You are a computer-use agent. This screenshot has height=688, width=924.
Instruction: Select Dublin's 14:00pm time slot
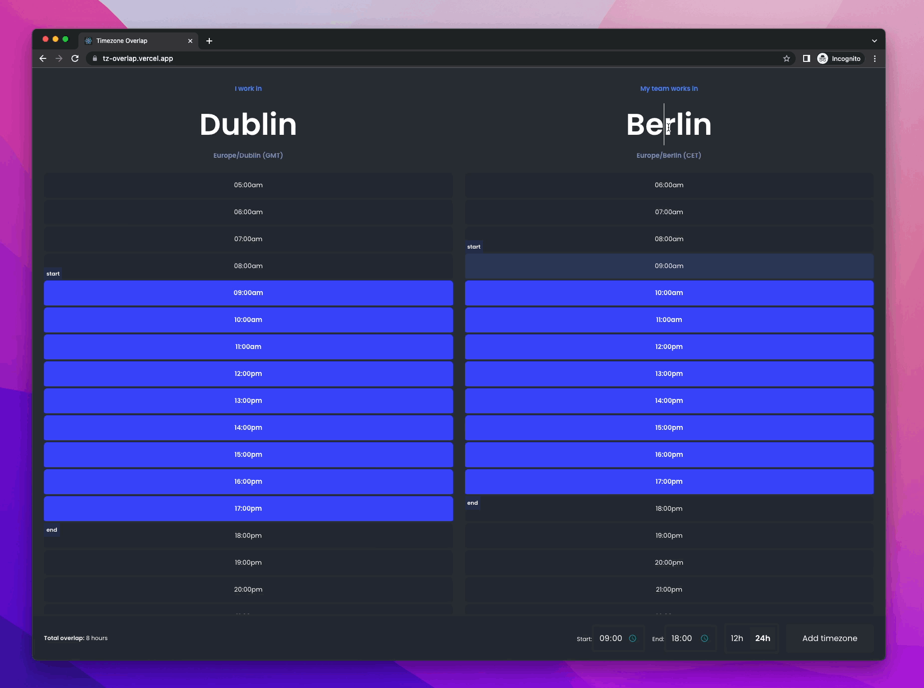pyautogui.click(x=248, y=428)
